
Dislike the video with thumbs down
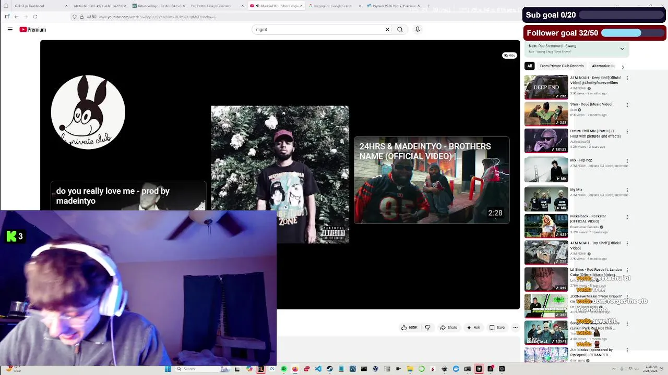pos(427,328)
